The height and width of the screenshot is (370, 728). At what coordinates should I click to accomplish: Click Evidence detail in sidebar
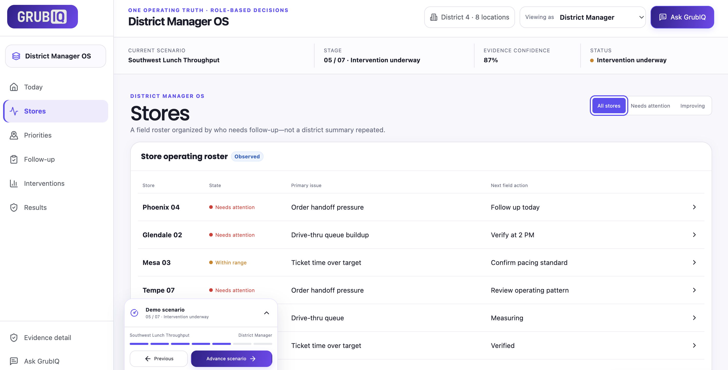click(x=56, y=337)
